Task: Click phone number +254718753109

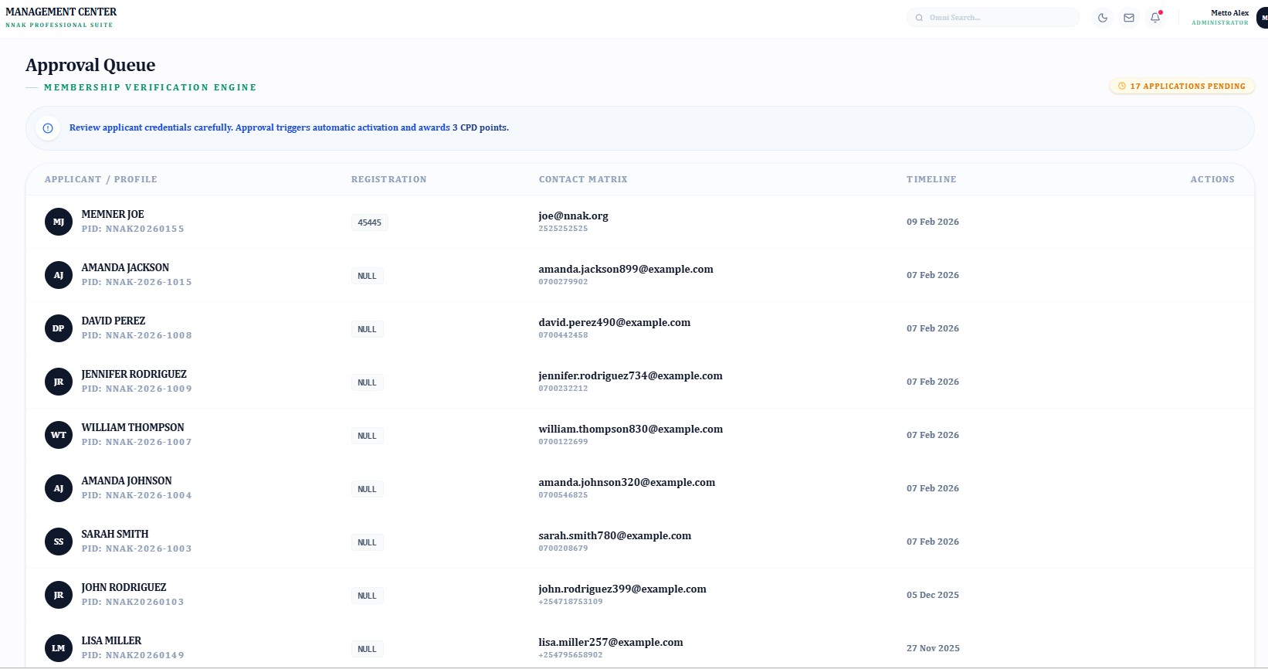Action: click(x=571, y=602)
